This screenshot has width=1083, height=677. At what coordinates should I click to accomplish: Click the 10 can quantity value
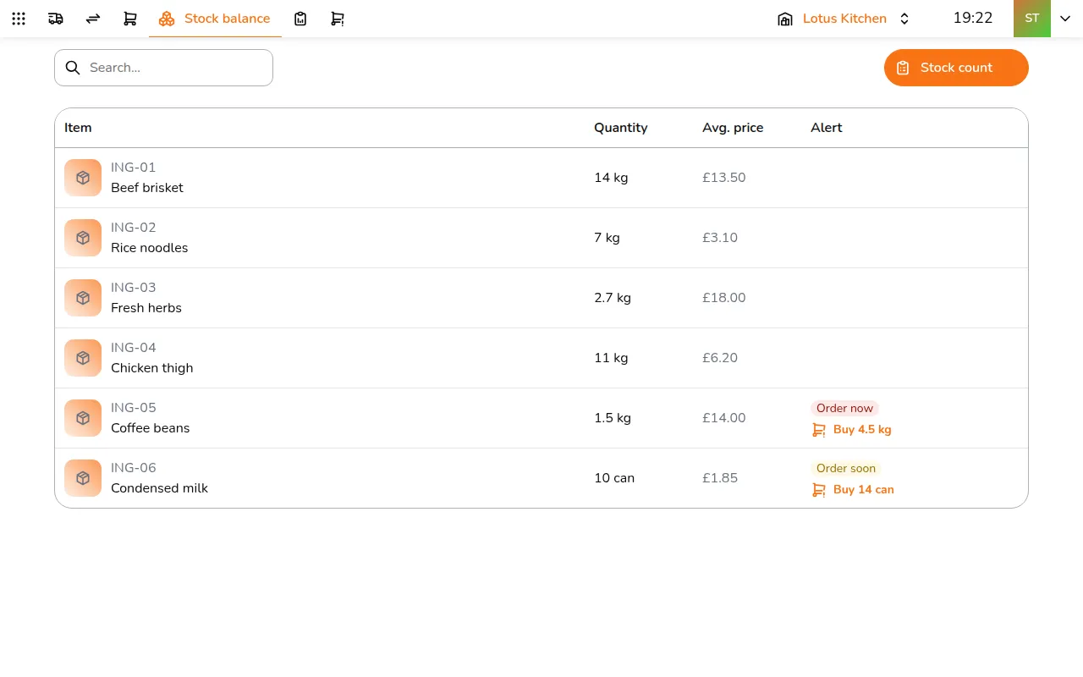tap(614, 478)
